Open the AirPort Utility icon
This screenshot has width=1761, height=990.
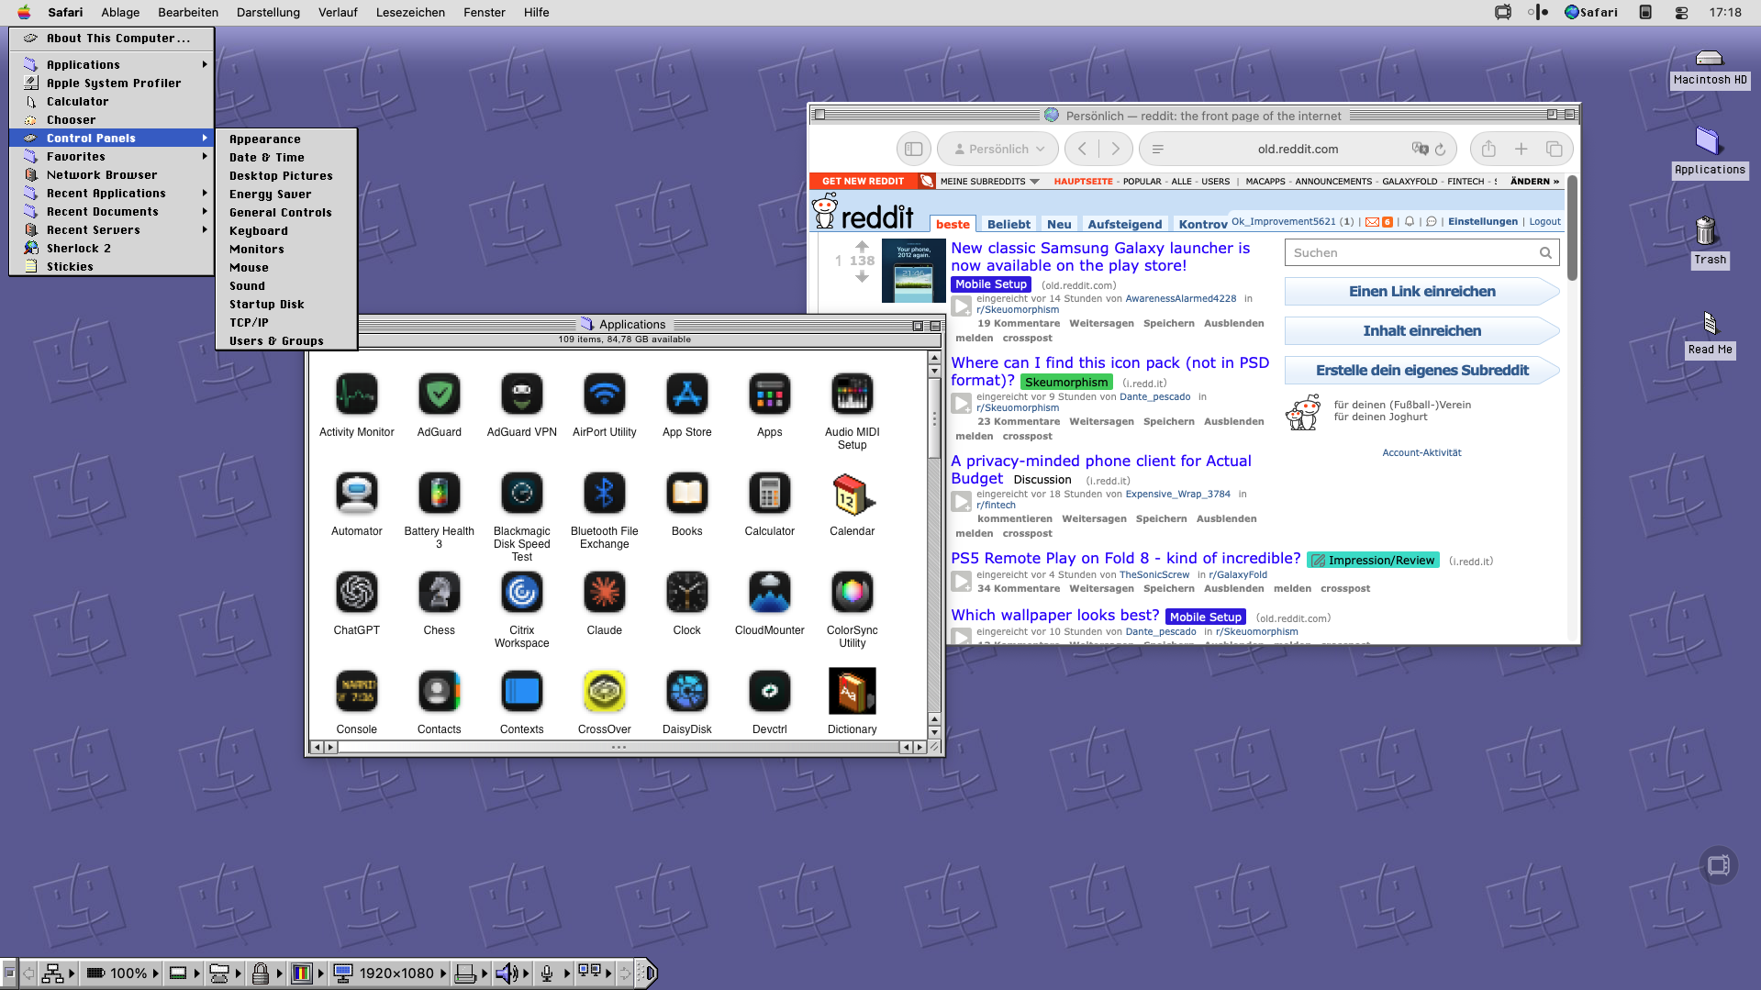point(604,395)
